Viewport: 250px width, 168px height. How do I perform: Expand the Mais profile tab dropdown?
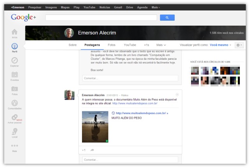coord(161,45)
